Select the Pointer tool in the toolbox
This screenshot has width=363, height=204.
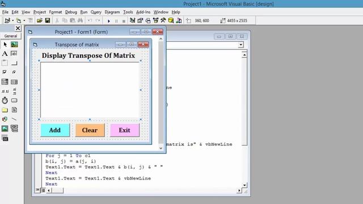pos(5,44)
